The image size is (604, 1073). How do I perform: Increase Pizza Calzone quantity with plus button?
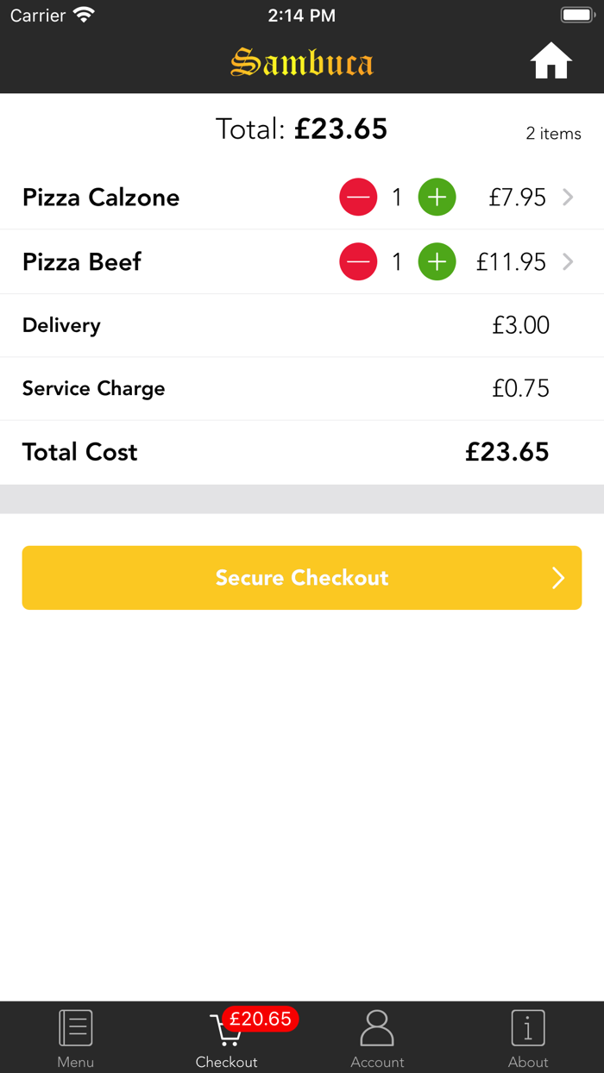pos(437,198)
